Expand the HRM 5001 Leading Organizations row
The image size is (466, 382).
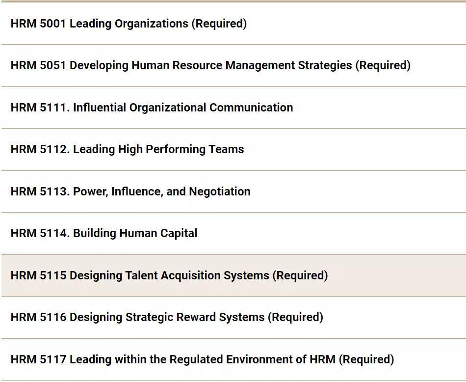233,24
